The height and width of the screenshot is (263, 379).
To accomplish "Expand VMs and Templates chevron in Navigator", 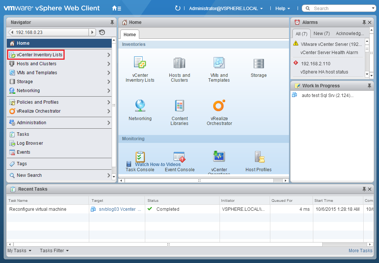I will pos(109,73).
